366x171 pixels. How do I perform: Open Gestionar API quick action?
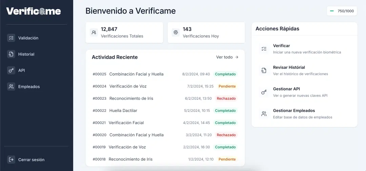[x=304, y=92]
